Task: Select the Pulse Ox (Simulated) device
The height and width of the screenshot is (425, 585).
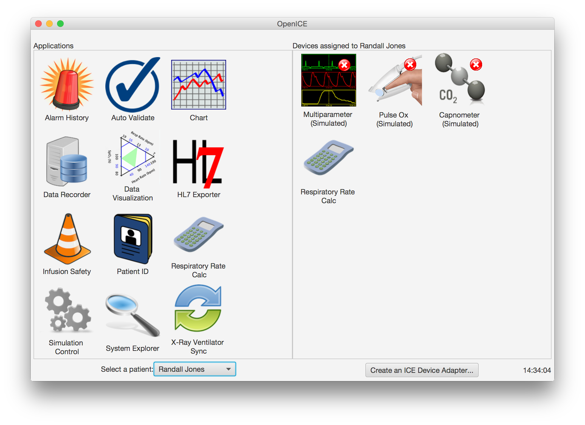Action: [395, 91]
